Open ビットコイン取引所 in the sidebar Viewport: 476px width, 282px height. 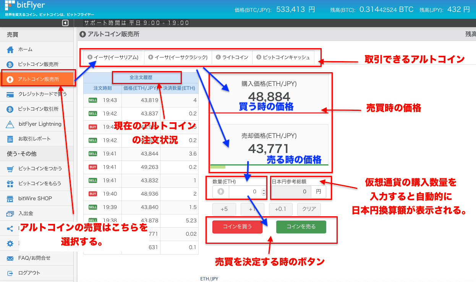36,109
